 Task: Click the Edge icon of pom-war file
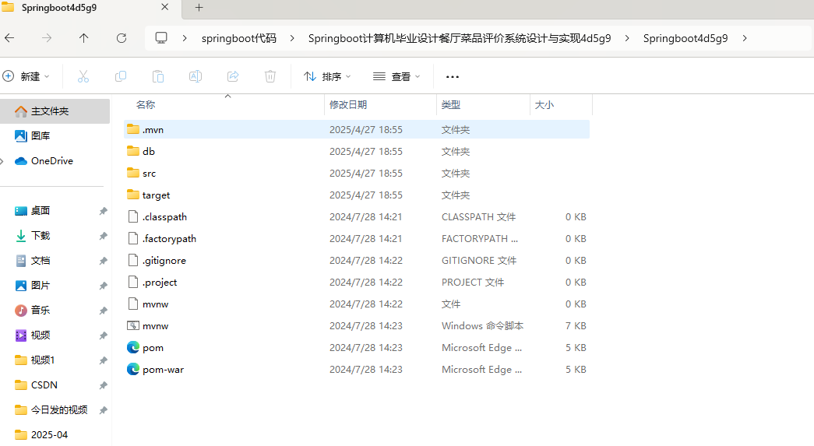133,369
